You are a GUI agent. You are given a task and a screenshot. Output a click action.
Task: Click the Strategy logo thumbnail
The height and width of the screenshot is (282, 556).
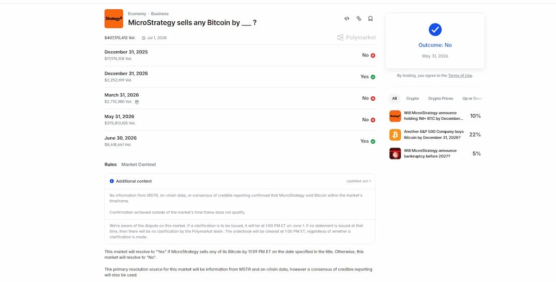click(x=114, y=18)
